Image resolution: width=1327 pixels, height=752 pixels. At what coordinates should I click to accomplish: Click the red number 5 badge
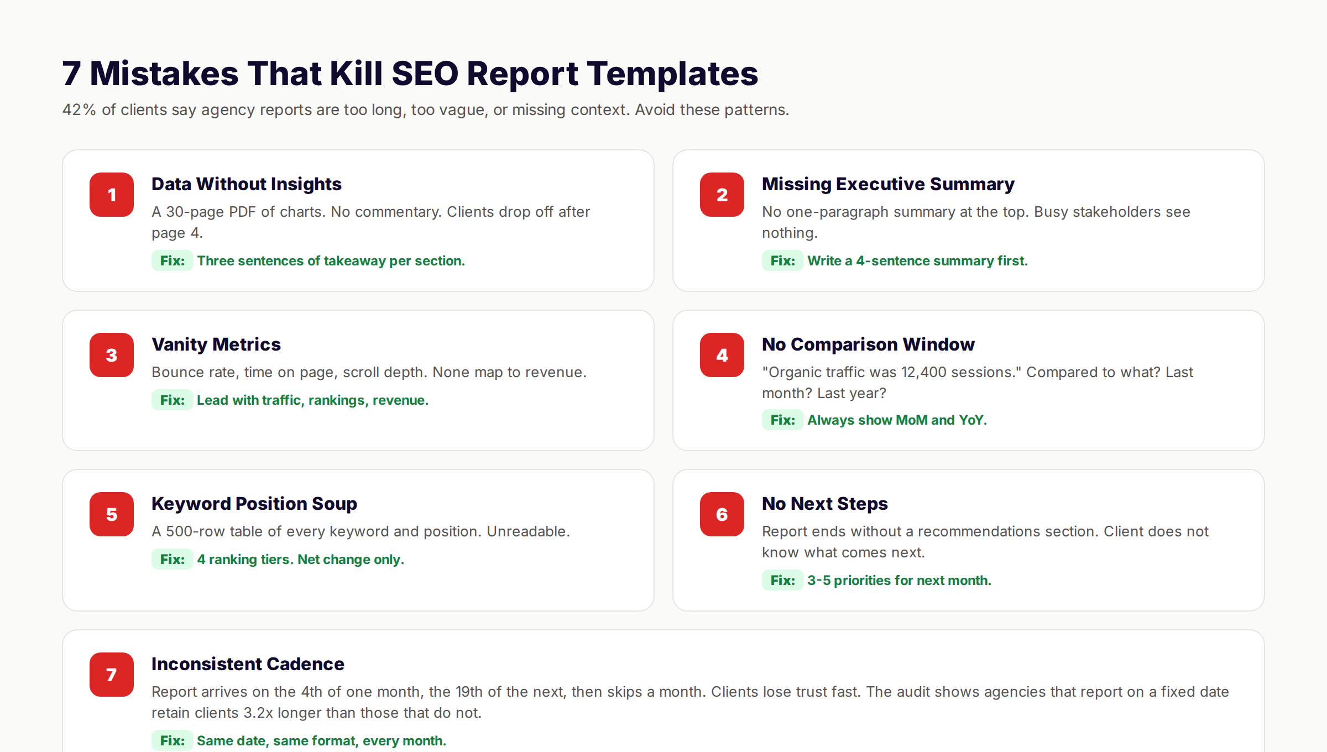click(x=112, y=514)
